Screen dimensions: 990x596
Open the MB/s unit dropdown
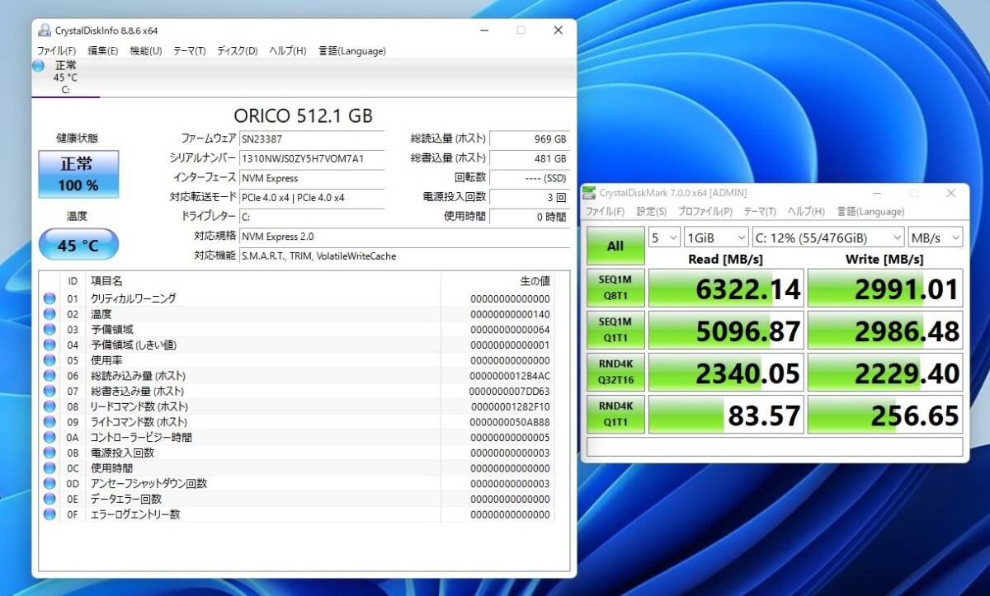click(936, 237)
